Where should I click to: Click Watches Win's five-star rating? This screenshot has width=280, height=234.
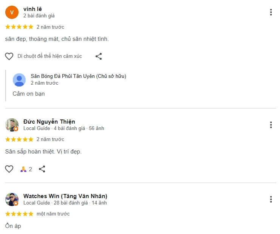point(19,214)
